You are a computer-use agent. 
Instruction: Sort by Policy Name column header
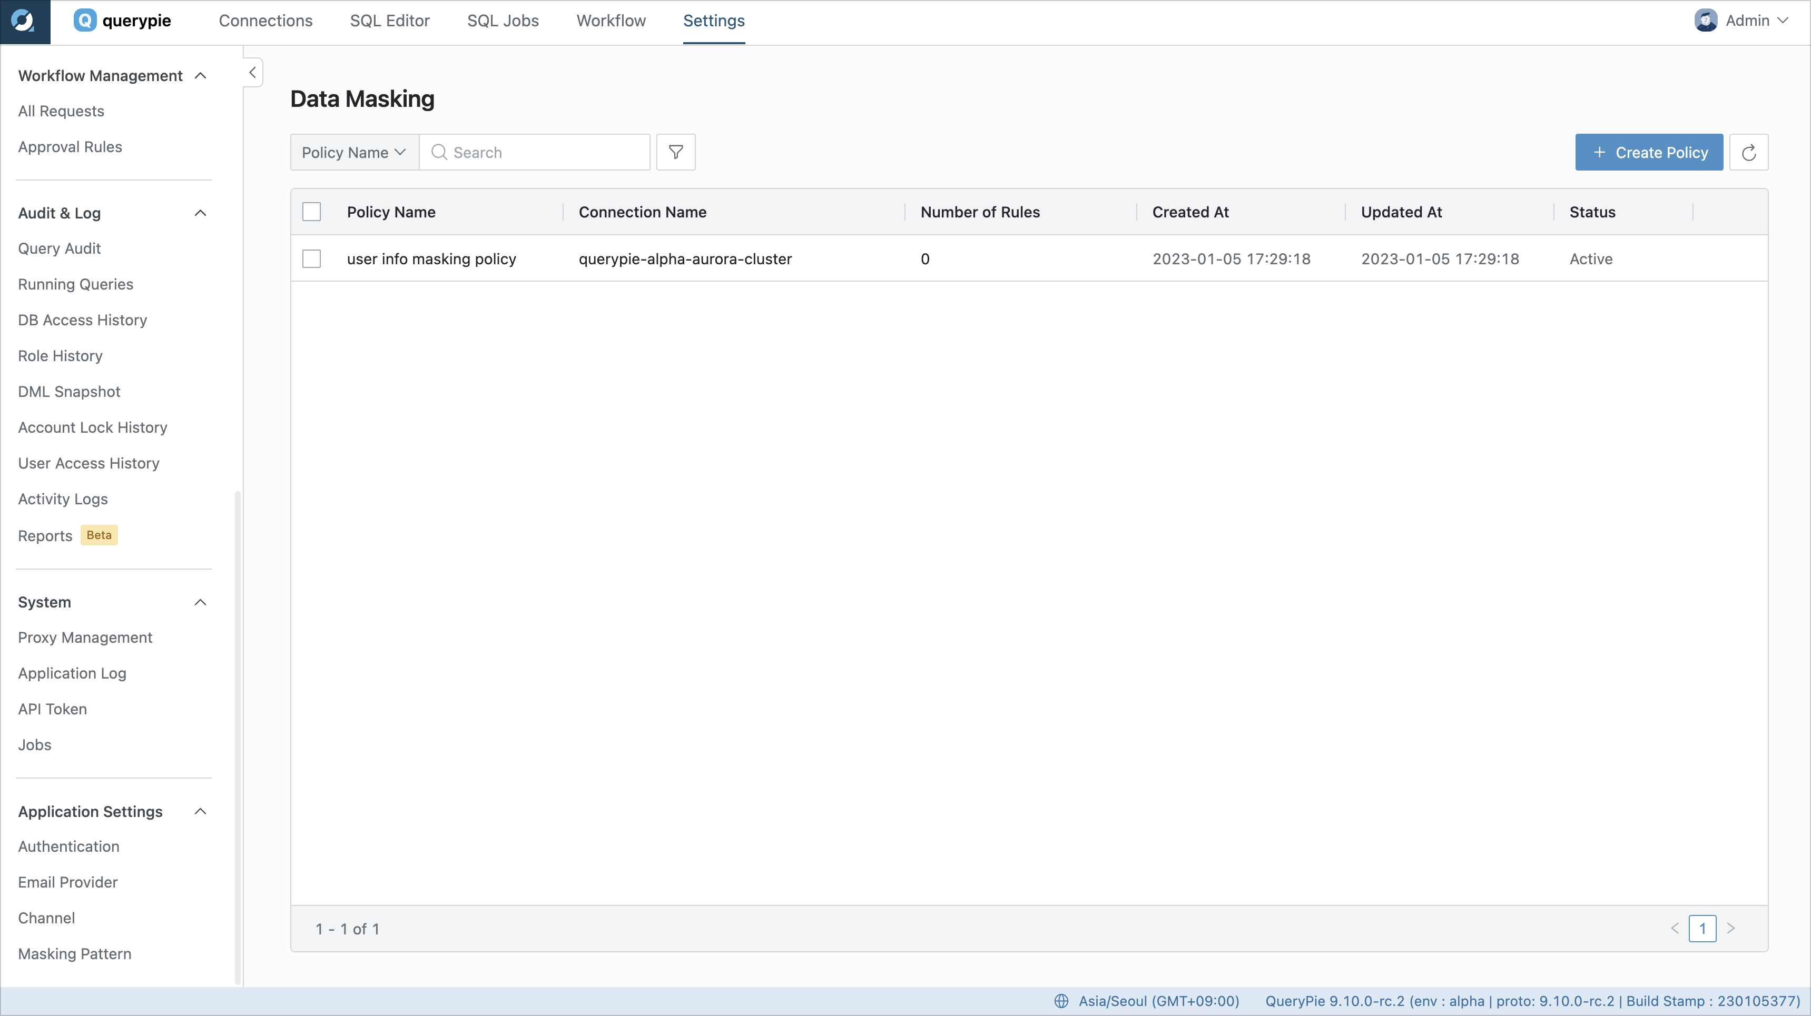tap(391, 212)
